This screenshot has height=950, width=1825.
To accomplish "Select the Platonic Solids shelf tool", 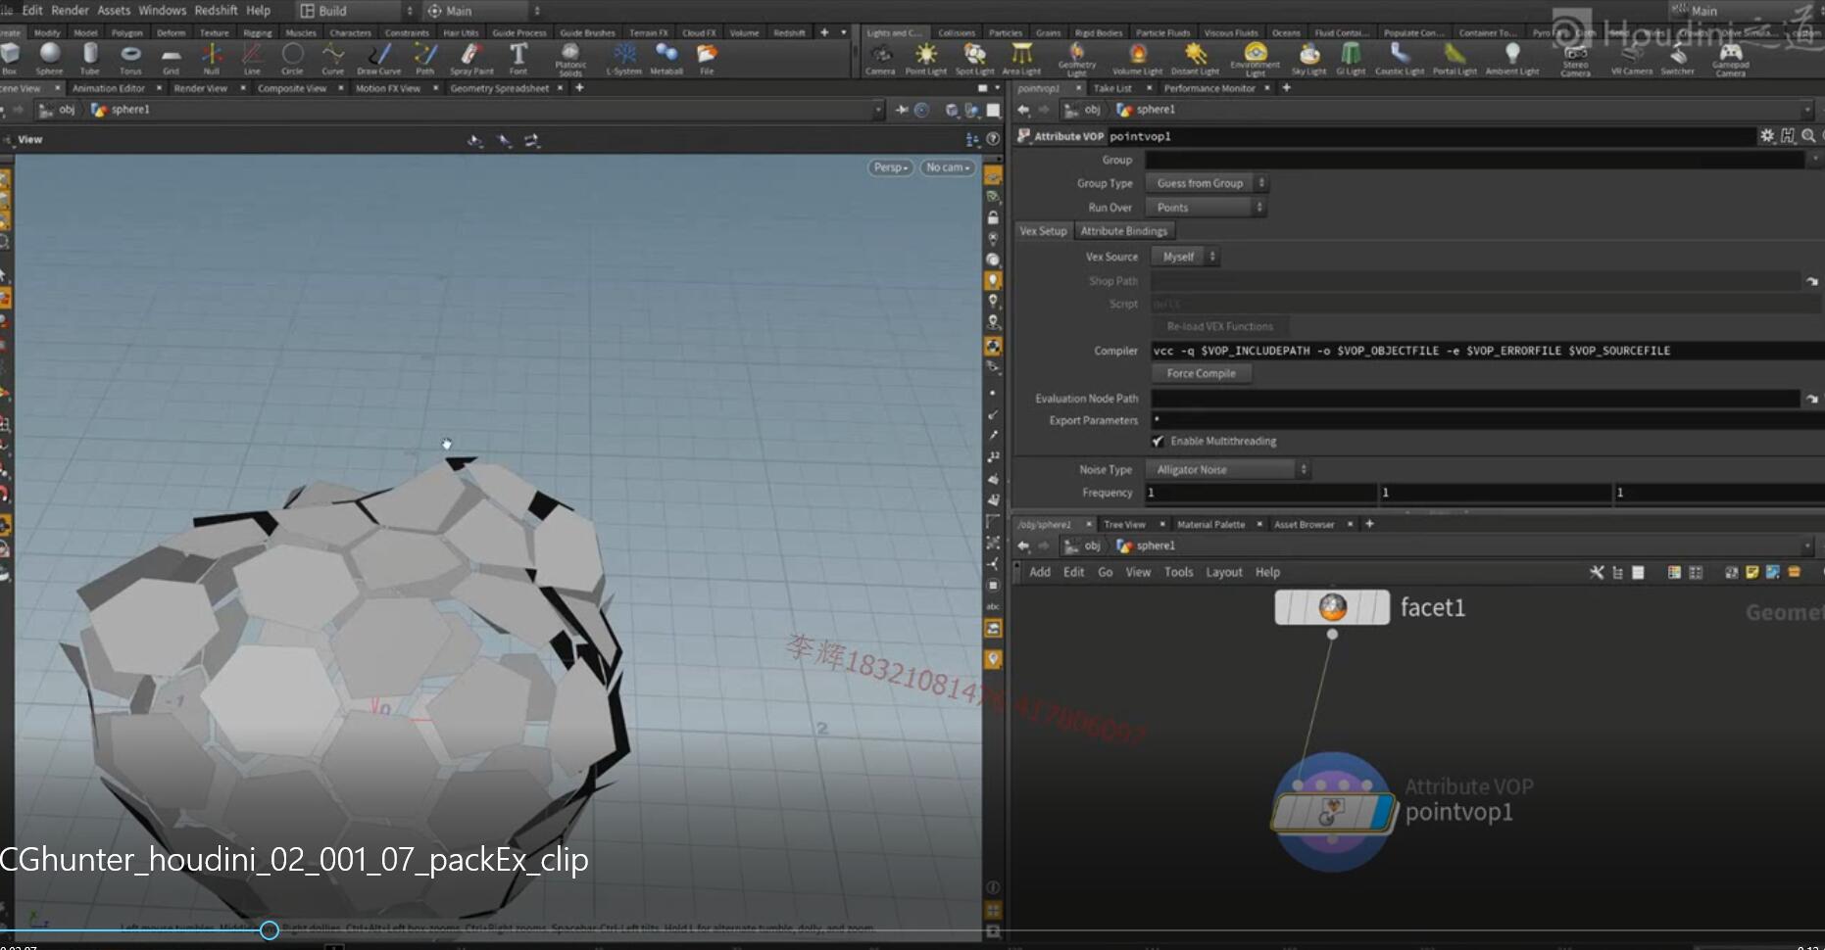I will (569, 59).
